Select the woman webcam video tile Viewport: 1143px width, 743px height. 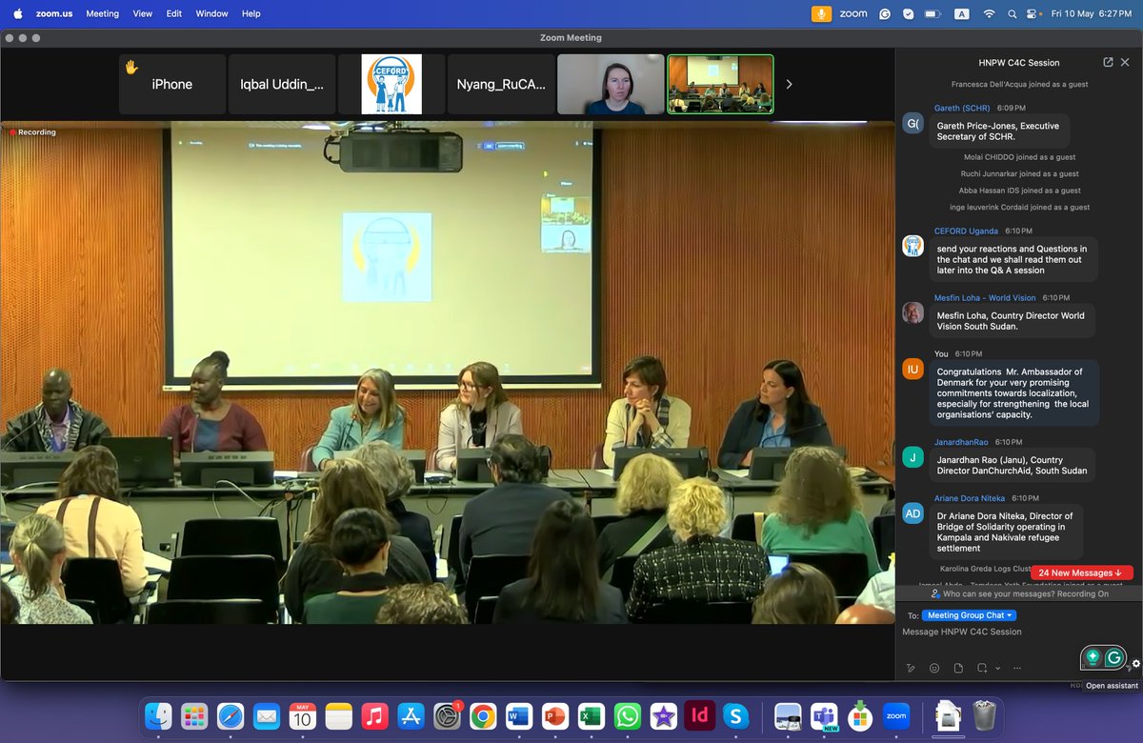(x=611, y=84)
